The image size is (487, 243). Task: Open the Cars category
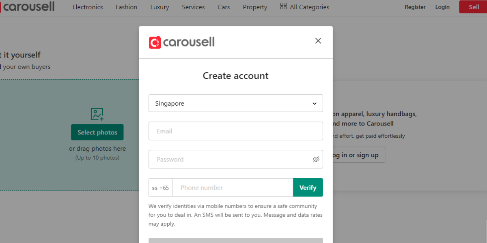224,7
